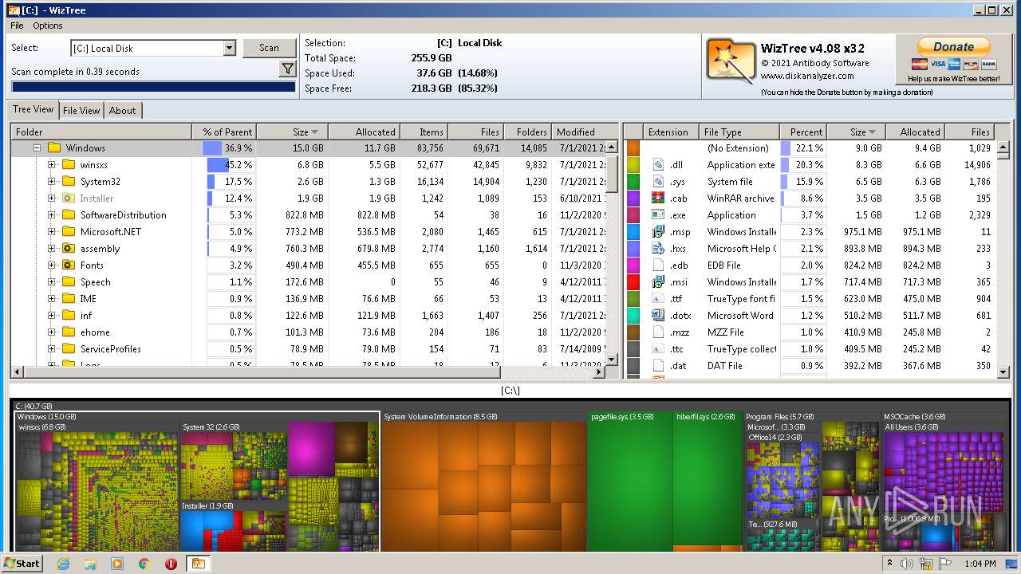The image size is (1021, 574).
Task: Click the Fonts folder icon
Action: [69, 265]
